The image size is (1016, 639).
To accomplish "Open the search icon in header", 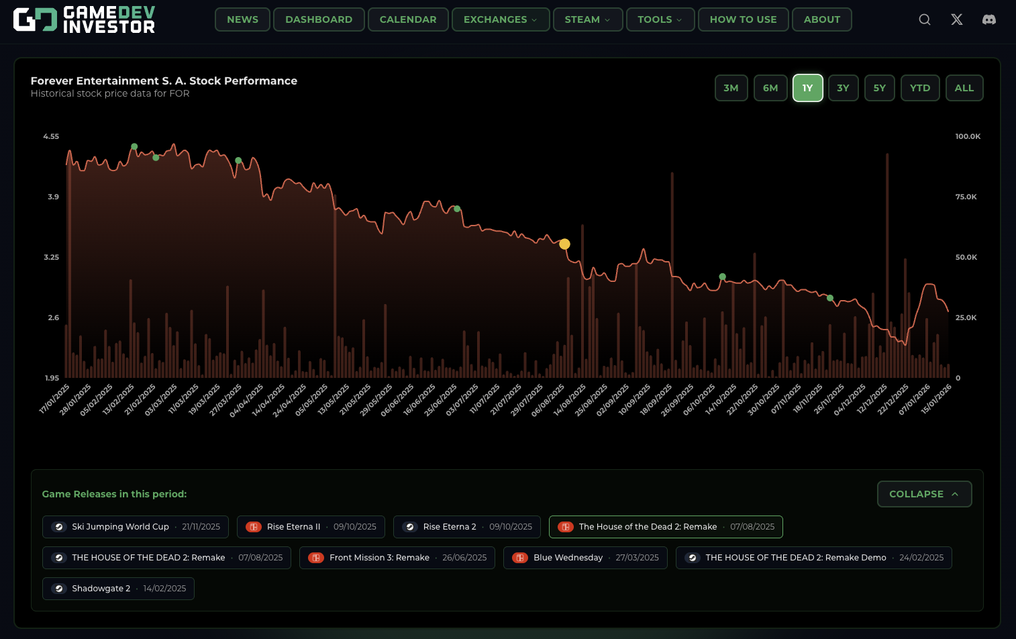I will click(925, 19).
